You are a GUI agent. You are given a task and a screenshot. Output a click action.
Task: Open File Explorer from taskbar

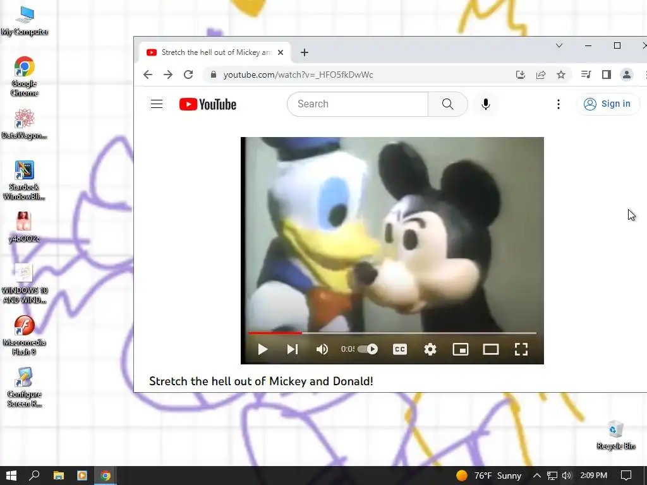pyautogui.click(x=59, y=476)
